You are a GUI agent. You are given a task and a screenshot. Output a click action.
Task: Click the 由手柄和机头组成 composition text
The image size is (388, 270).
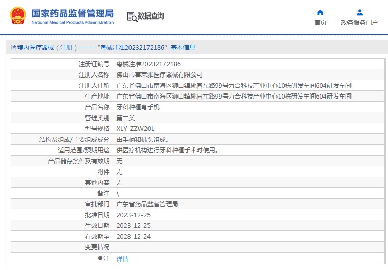tap(142, 140)
